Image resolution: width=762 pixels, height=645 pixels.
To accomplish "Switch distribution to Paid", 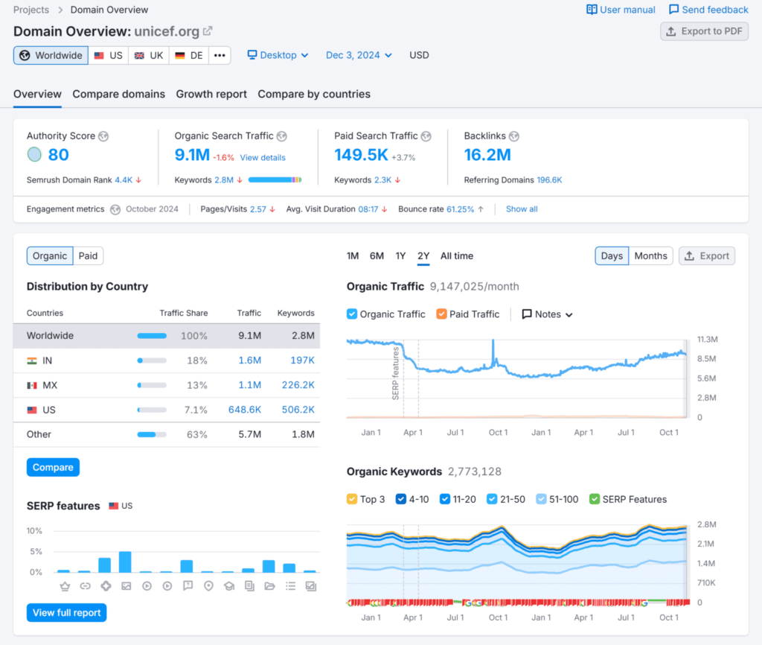I will [x=88, y=256].
